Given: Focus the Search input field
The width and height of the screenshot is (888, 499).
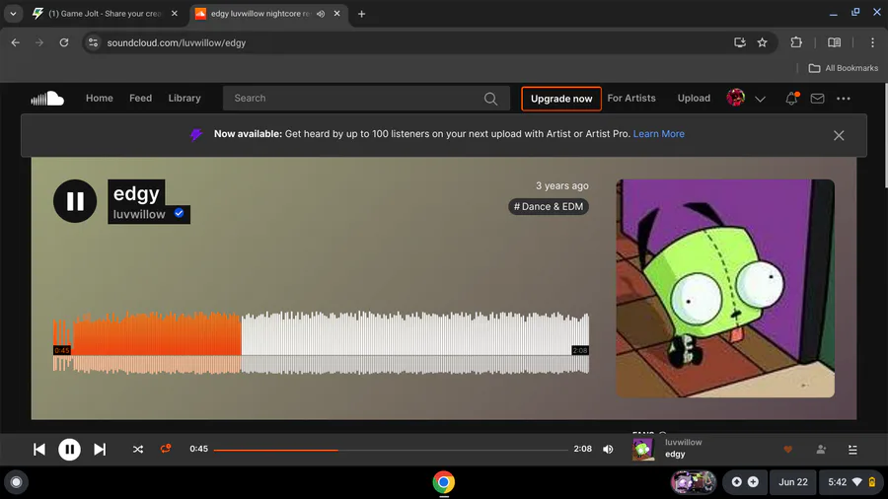Looking at the screenshot, I should pyautogui.click(x=366, y=99).
